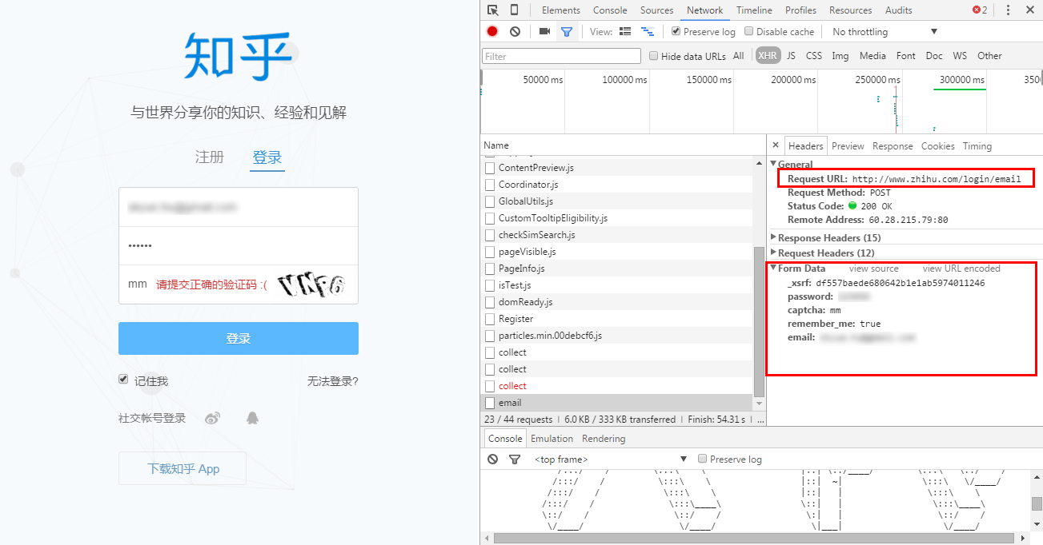Screen dimensions: 1043x545
Task: Log in with QQ penguin icon
Action: click(x=252, y=418)
